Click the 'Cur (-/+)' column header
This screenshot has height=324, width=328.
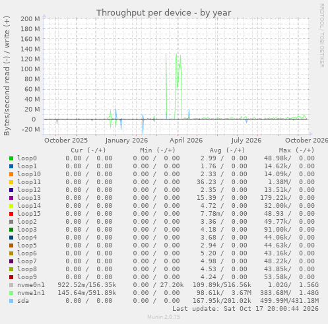[88, 150]
